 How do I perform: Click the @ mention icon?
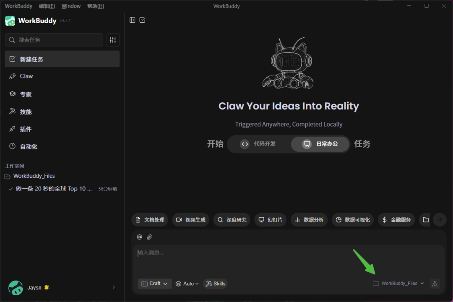pyautogui.click(x=140, y=237)
